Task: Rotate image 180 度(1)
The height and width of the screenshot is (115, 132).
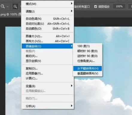Action: 87,46
